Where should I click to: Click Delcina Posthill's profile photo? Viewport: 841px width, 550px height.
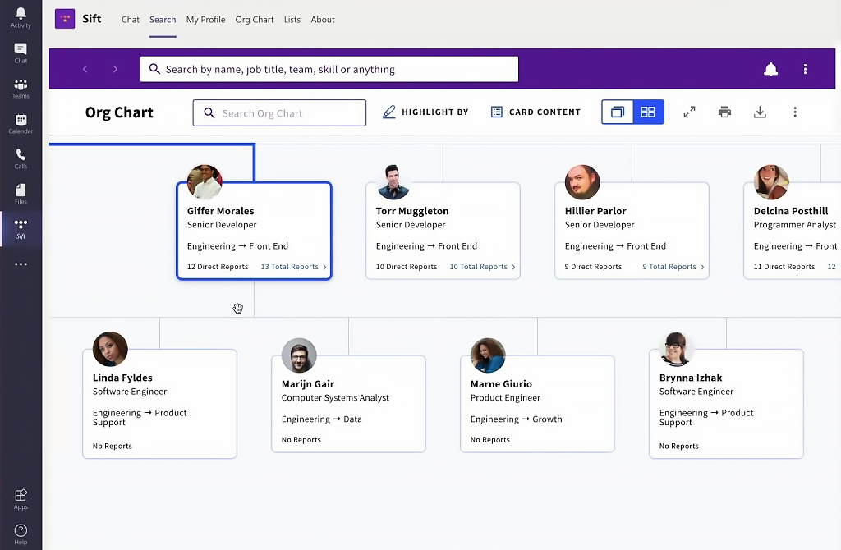(770, 181)
